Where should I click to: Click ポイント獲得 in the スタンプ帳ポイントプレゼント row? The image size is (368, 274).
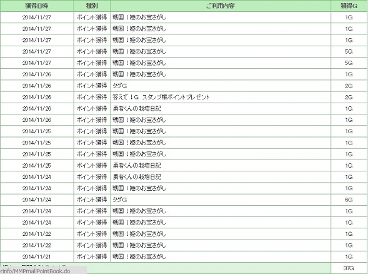coord(92,97)
